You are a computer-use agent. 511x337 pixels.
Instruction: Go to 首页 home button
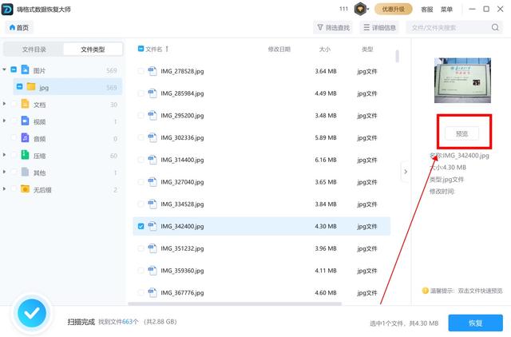(x=19, y=28)
